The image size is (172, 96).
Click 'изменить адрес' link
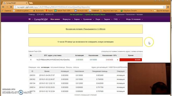124,51
